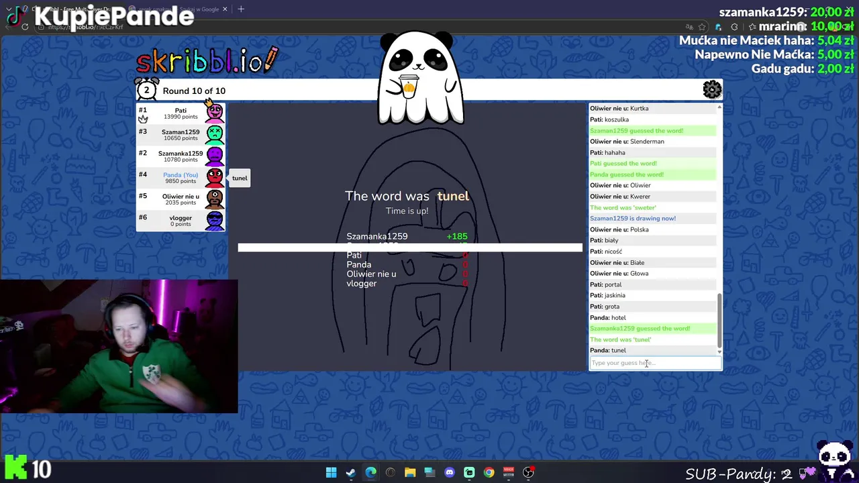Click Szamanka1259's purple avatar
The width and height of the screenshot is (859, 483).
215,156
